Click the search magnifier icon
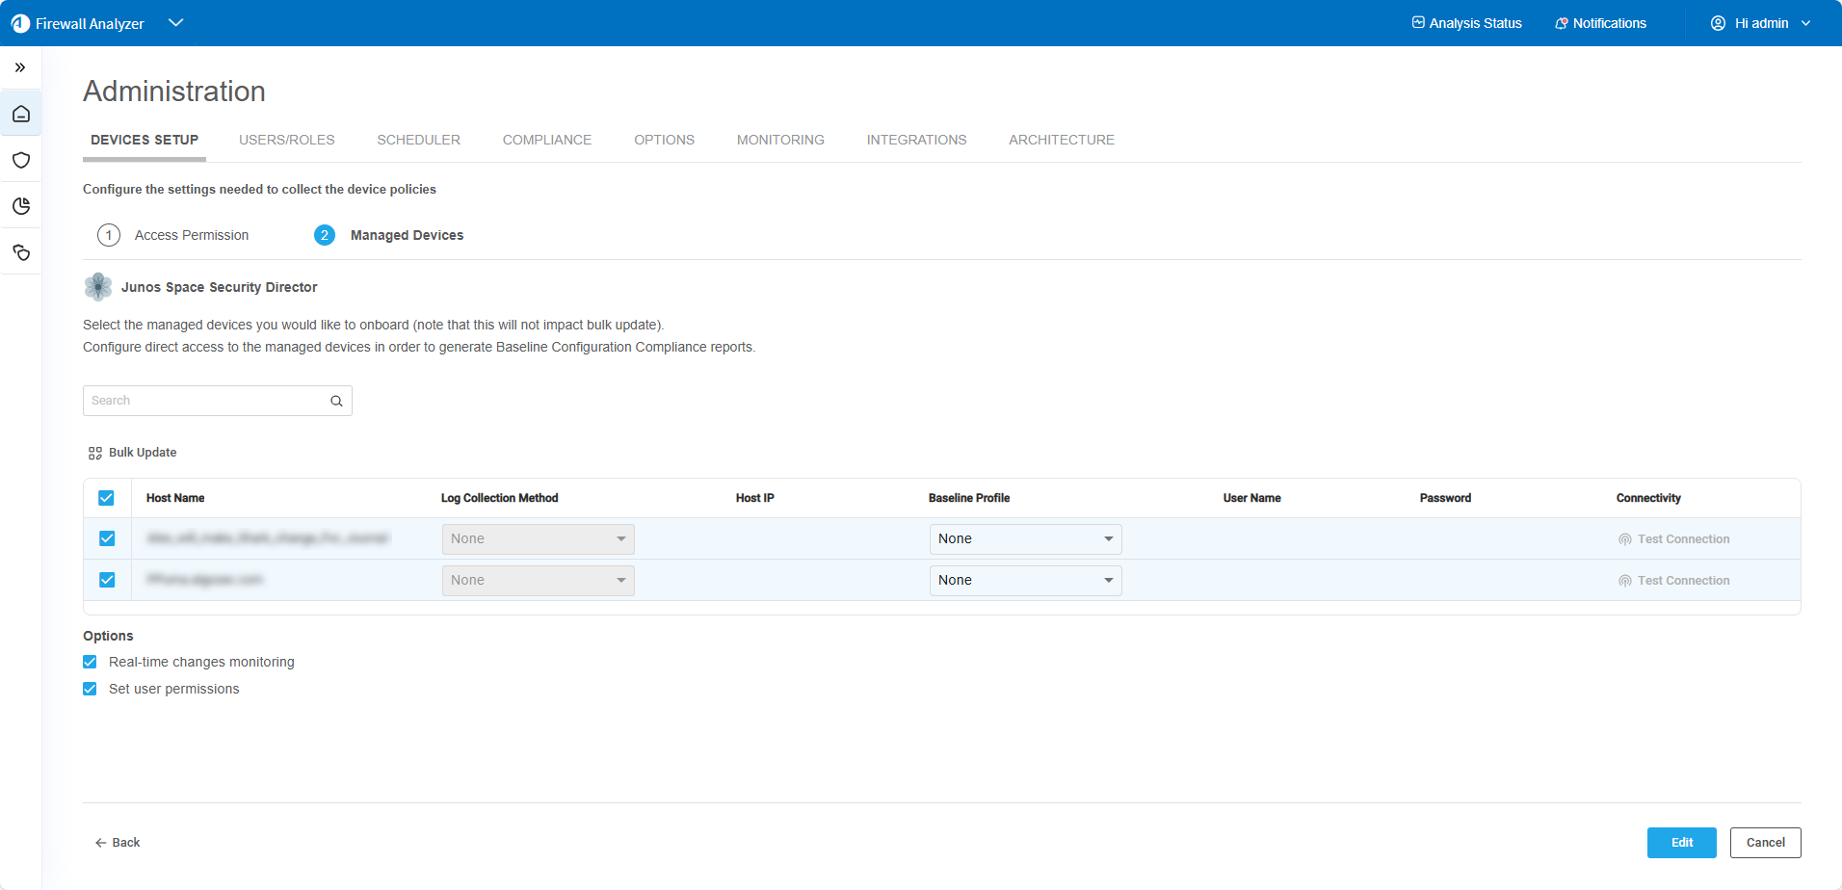This screenshot has height=890, width=1842. [336, 402]
